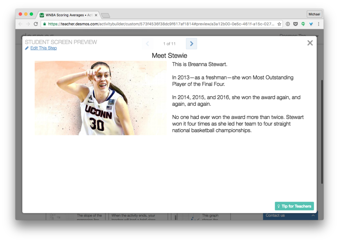The width and height of the screenshot is (339, 242).
Task: Click the pencil icon beside Edit This Step
Action: [27, 48]
